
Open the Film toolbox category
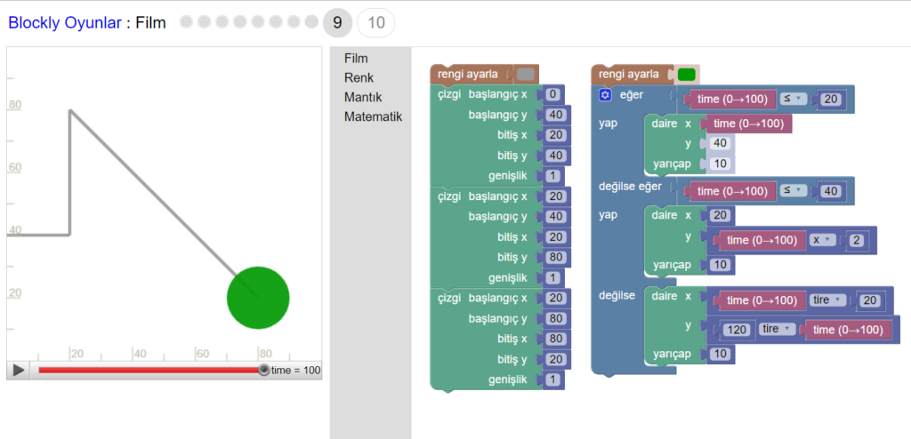pos(356,58)
